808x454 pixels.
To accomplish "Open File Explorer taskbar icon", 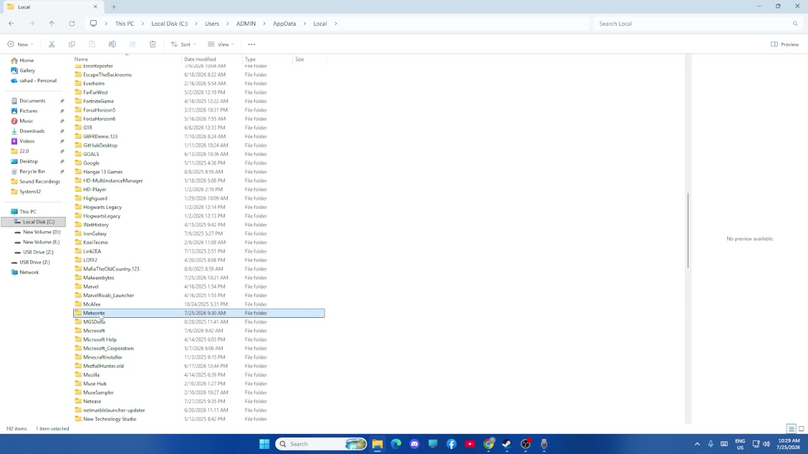I will (377, 444).
